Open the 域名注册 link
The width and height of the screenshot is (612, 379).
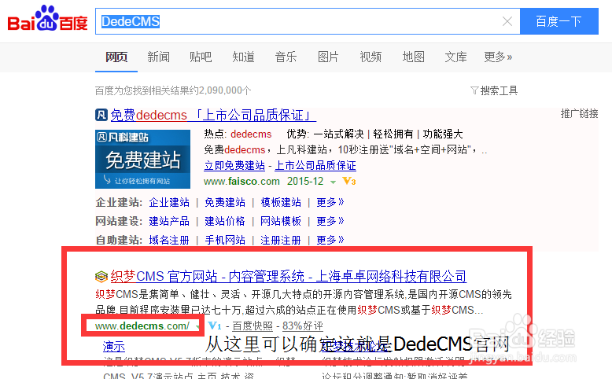169,240
